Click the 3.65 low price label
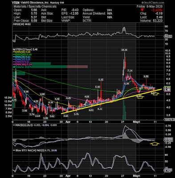The width and height of the screenshot is (175, 178). click(x=65, y=116)
